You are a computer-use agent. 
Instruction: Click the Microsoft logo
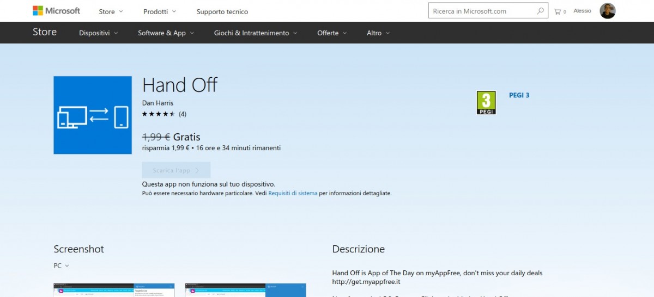56,11
